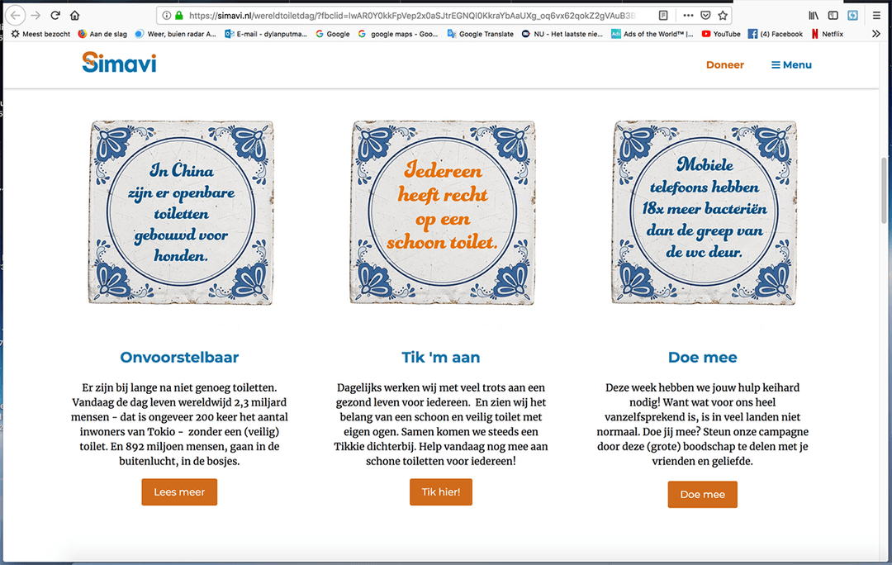Viewport: 892px width, 565px height.
Task: Click the Simavi logo
Action: tap(119, 63)
